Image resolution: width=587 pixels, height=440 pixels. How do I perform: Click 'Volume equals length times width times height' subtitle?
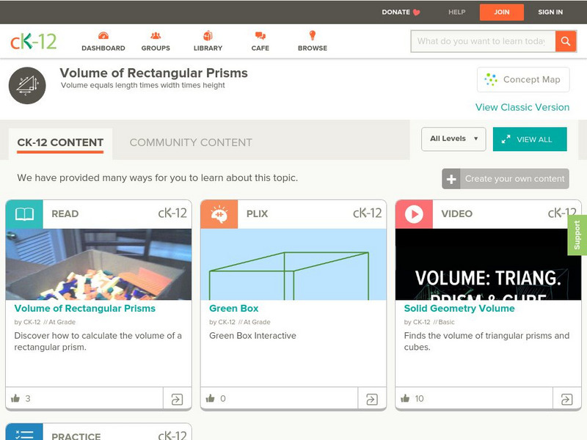[142, 85]
